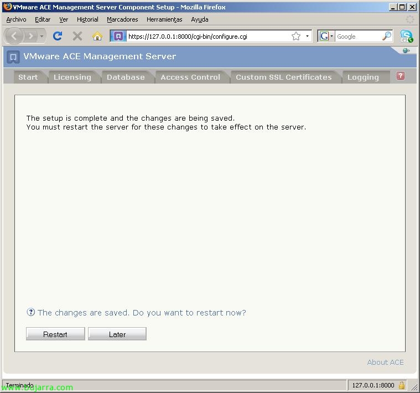Open the Herramientas menu
The width and height of the screenshot is (420, 393).
point(164,19)
